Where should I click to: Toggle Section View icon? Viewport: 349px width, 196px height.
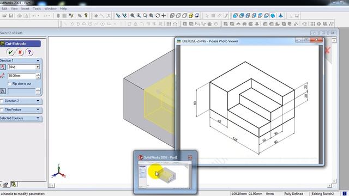197,16
